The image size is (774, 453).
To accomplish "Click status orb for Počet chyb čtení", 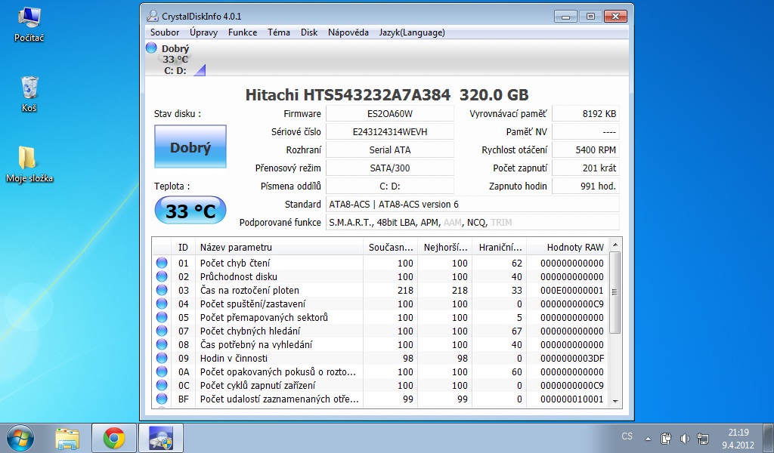I will point(162,263).
